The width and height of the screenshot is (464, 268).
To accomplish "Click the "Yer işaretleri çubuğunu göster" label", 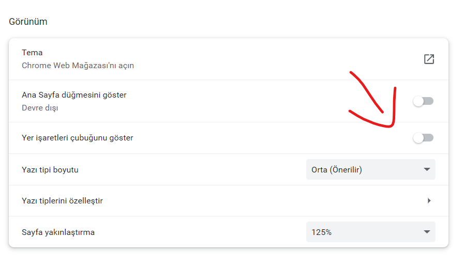I will 78,138.
